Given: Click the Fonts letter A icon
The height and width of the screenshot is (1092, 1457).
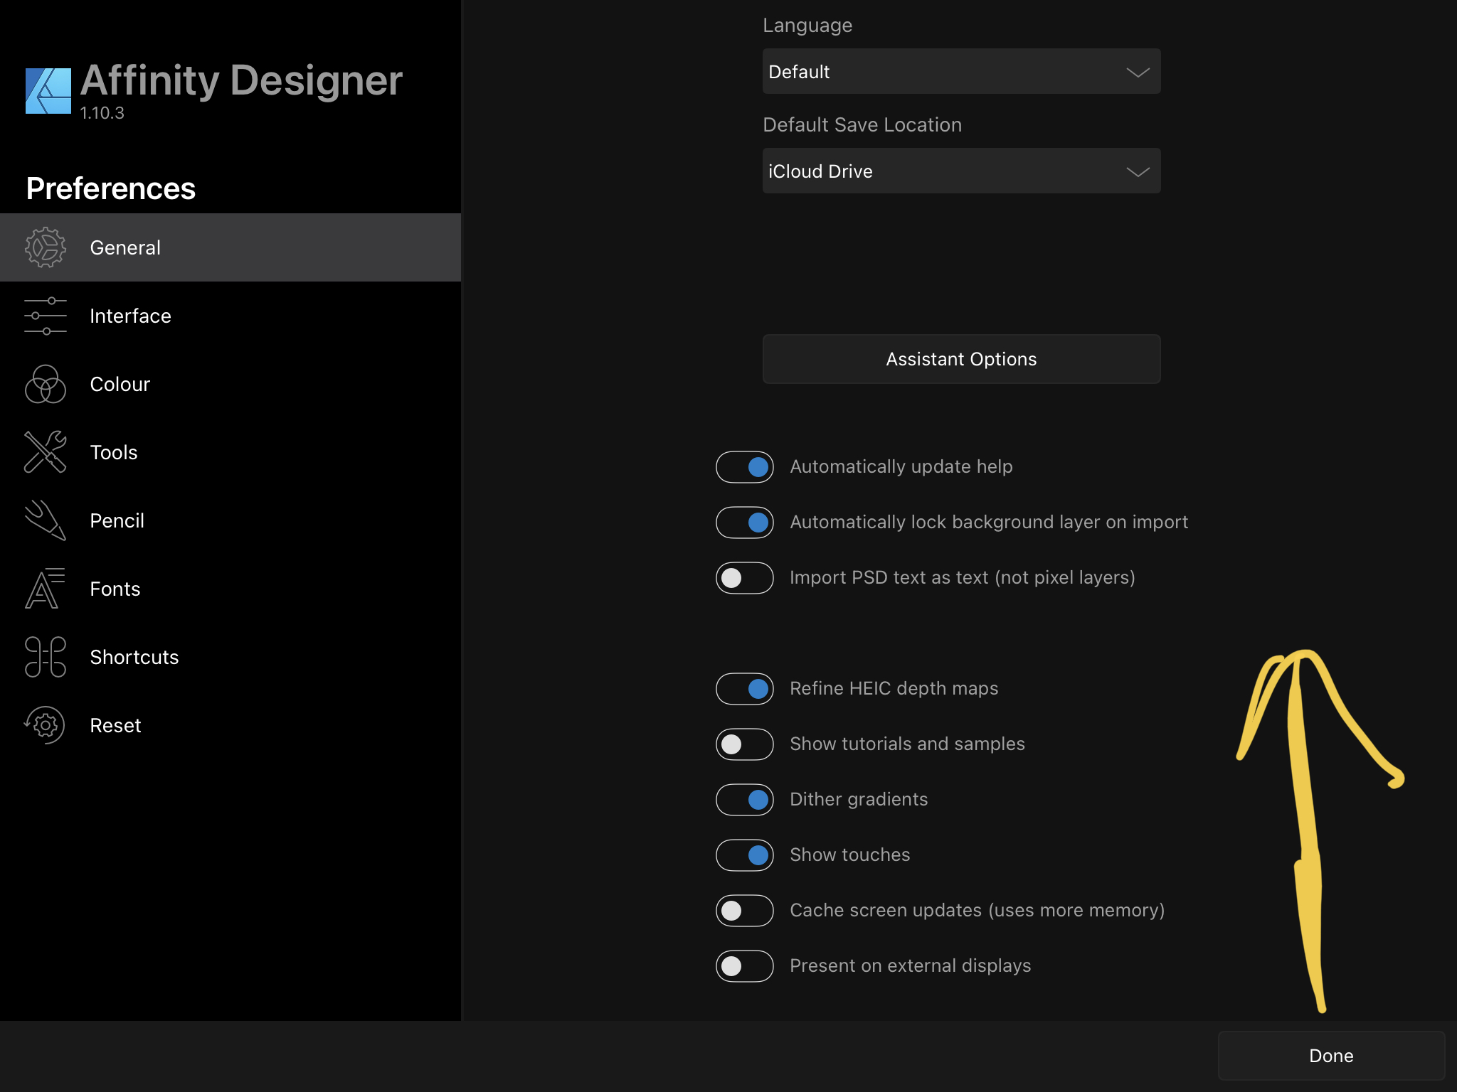Looking at the screenshot, I should pos(46,589).
